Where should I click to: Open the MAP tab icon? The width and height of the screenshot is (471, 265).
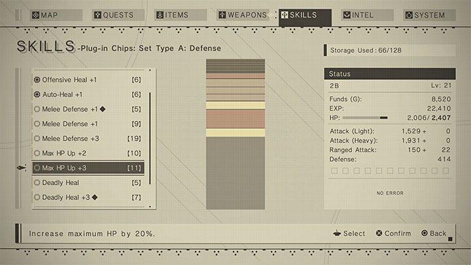click(35, 15)
